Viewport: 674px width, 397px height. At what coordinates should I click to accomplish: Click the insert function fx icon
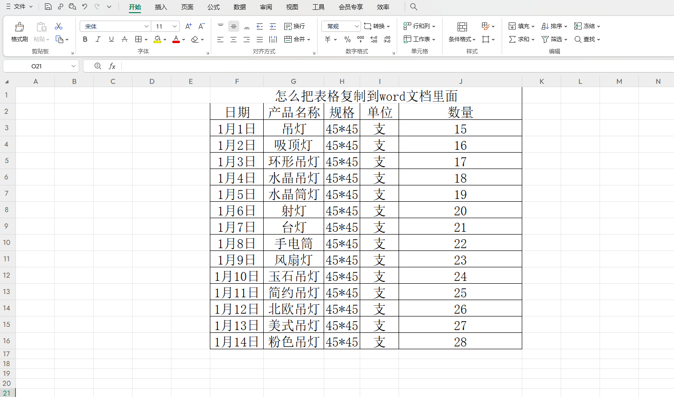[112, 66]
